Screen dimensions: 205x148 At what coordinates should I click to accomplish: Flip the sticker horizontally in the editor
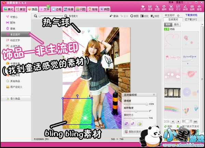[x=126, y=123]
